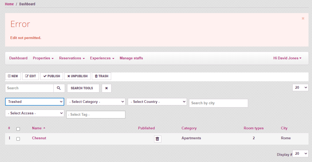Check the Chesnut row checkbox
The image size is (312, 162).
pos(18,139)
